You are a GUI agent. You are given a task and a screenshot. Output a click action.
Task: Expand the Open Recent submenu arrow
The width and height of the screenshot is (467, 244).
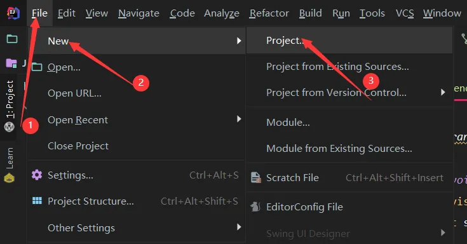pos(239,119)
